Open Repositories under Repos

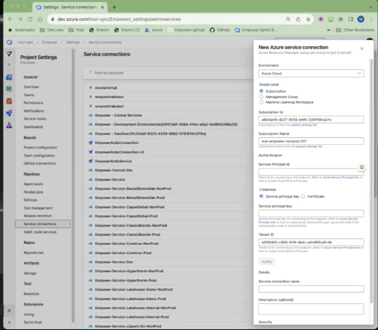click(34, 253)
